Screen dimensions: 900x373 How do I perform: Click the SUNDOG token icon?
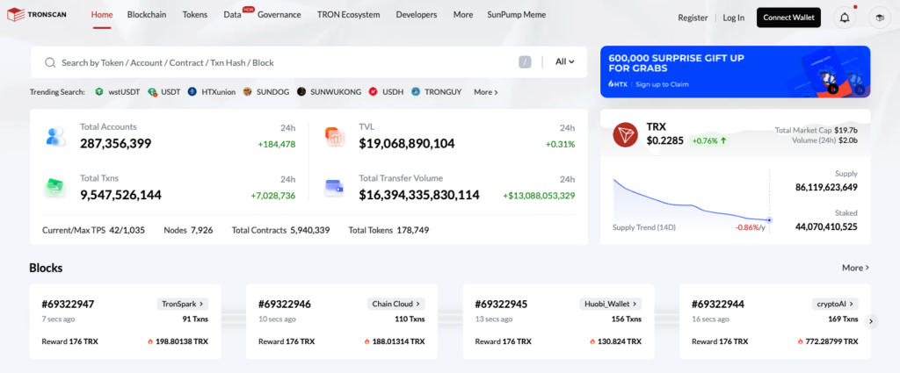click(247, 91)
